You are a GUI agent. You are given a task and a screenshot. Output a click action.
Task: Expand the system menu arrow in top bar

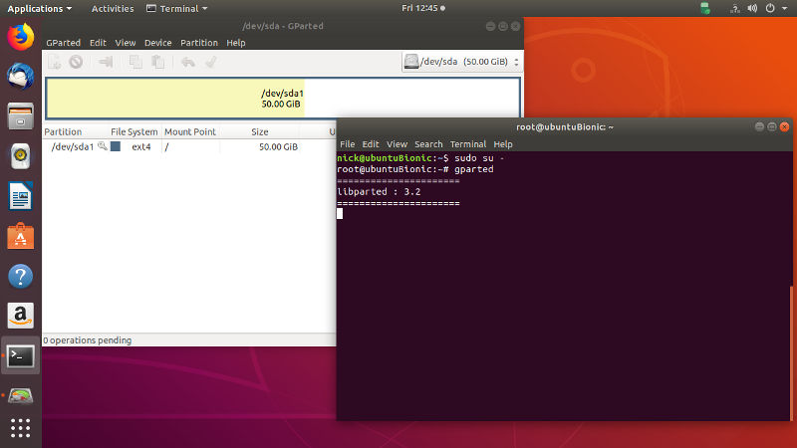pos(784,9)
